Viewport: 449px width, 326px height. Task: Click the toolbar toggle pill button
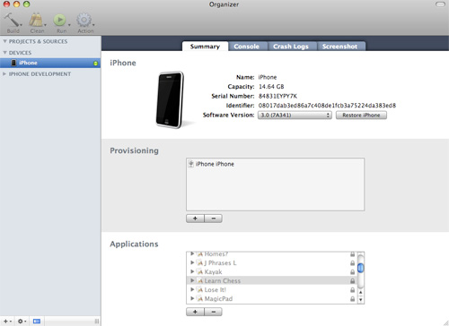(440, 4)
